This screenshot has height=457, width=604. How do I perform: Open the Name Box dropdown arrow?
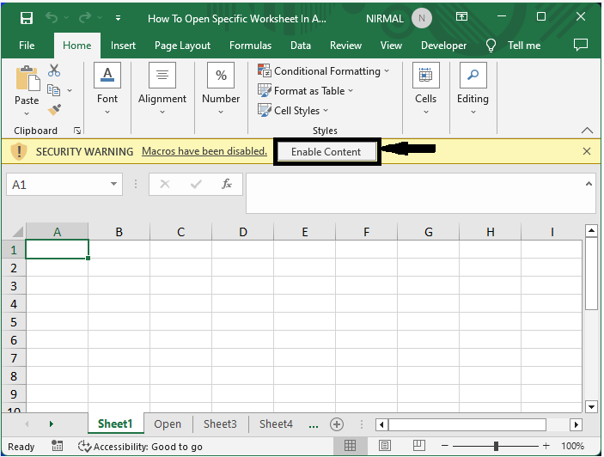[114, 184]
